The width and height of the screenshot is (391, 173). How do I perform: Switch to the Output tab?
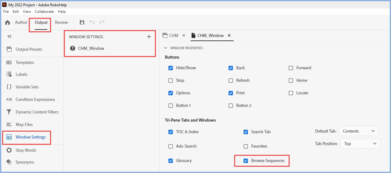pos(41,22)
